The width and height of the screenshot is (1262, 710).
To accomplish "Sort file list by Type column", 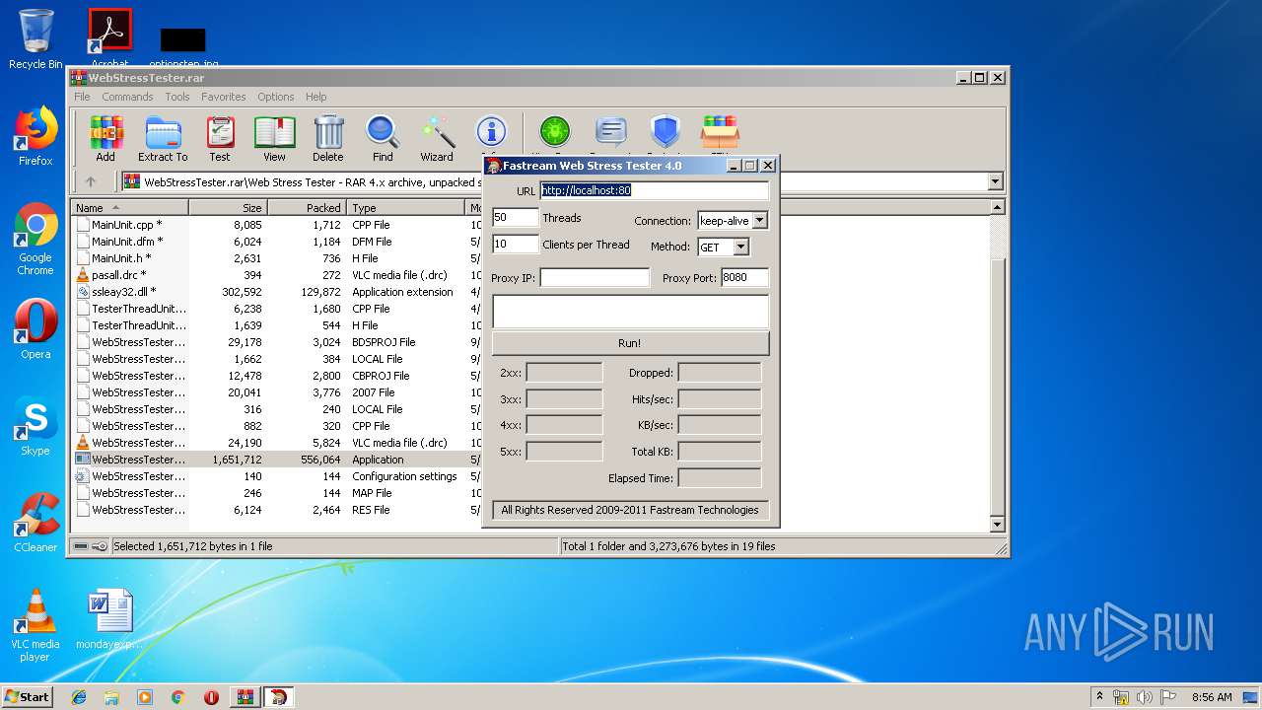I will pyautogui.click(x=405, y=208).
